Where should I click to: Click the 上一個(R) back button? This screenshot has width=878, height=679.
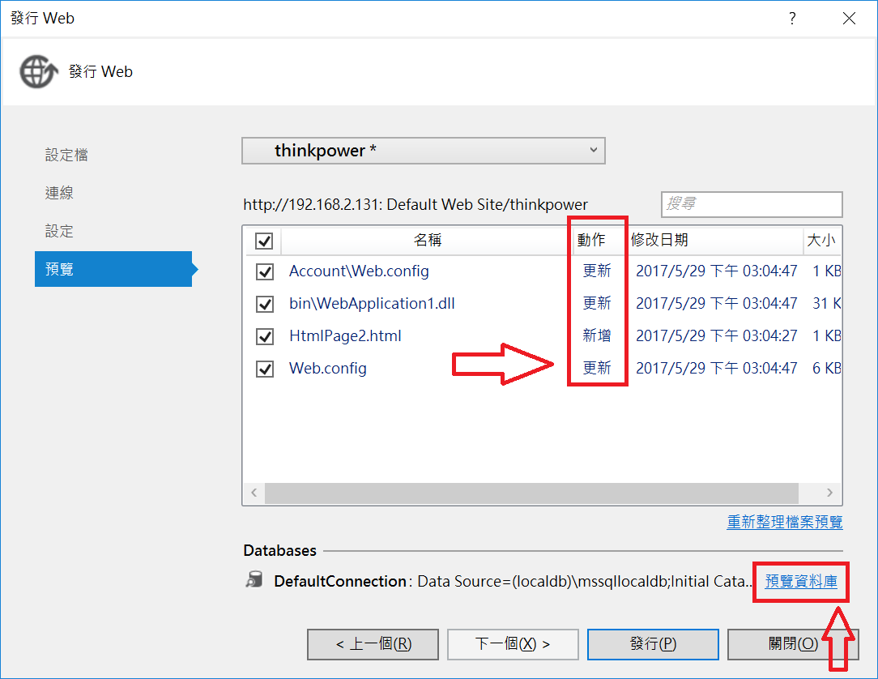point(373,644)
